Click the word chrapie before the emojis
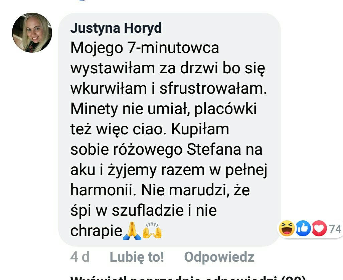This screenshot has width=343, height=280. pos(96,231)
